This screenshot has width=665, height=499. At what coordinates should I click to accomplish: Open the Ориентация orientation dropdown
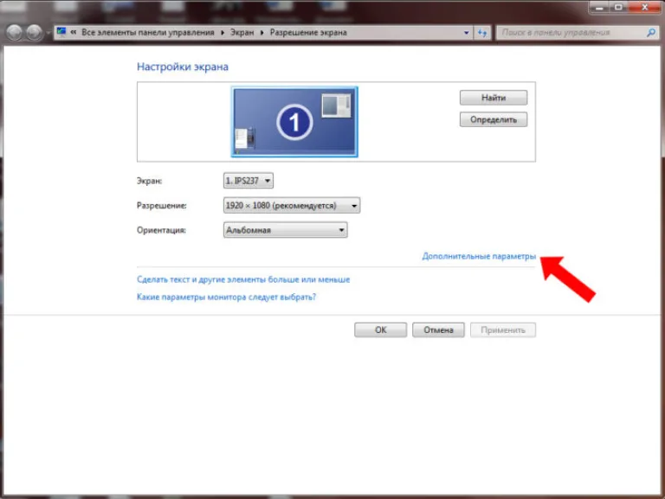pos(286,230)
